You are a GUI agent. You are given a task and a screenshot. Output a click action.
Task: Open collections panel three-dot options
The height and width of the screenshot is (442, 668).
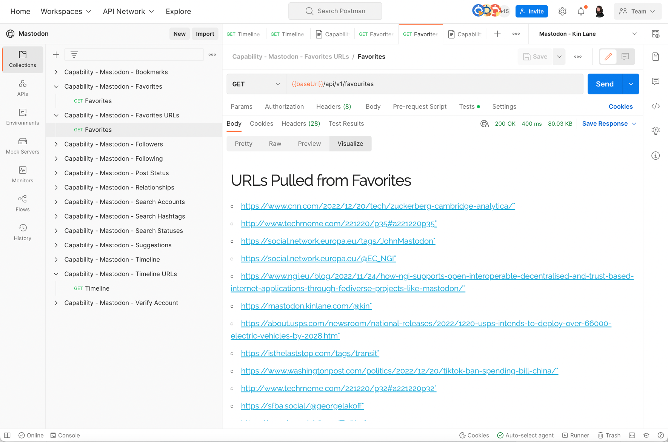[x=212, y=55]
